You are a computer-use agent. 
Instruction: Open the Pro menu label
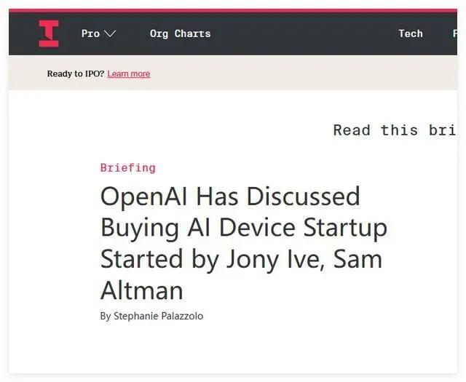[90, 33]
